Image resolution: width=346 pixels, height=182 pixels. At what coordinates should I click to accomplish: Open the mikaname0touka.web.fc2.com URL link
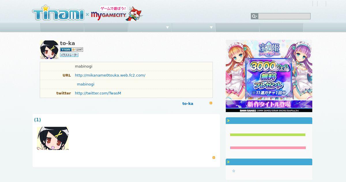110,75
